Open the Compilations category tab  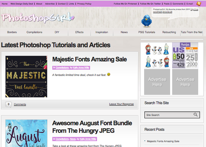34,32
